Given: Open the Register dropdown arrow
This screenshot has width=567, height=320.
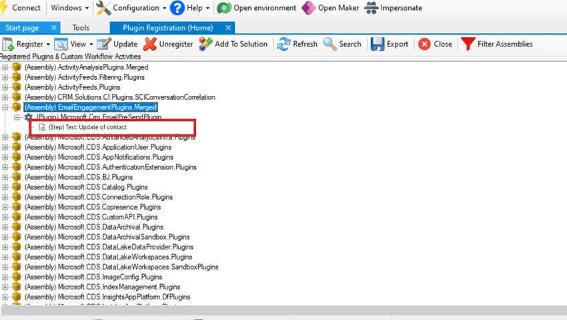Looking at the screenshot, I should coord(48,44).
